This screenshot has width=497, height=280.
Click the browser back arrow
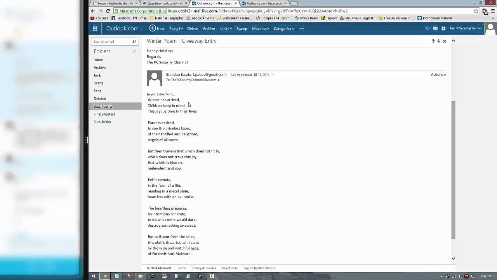(x=93, y=11)
